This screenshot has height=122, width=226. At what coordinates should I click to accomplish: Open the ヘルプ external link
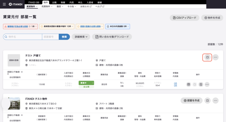100,6
